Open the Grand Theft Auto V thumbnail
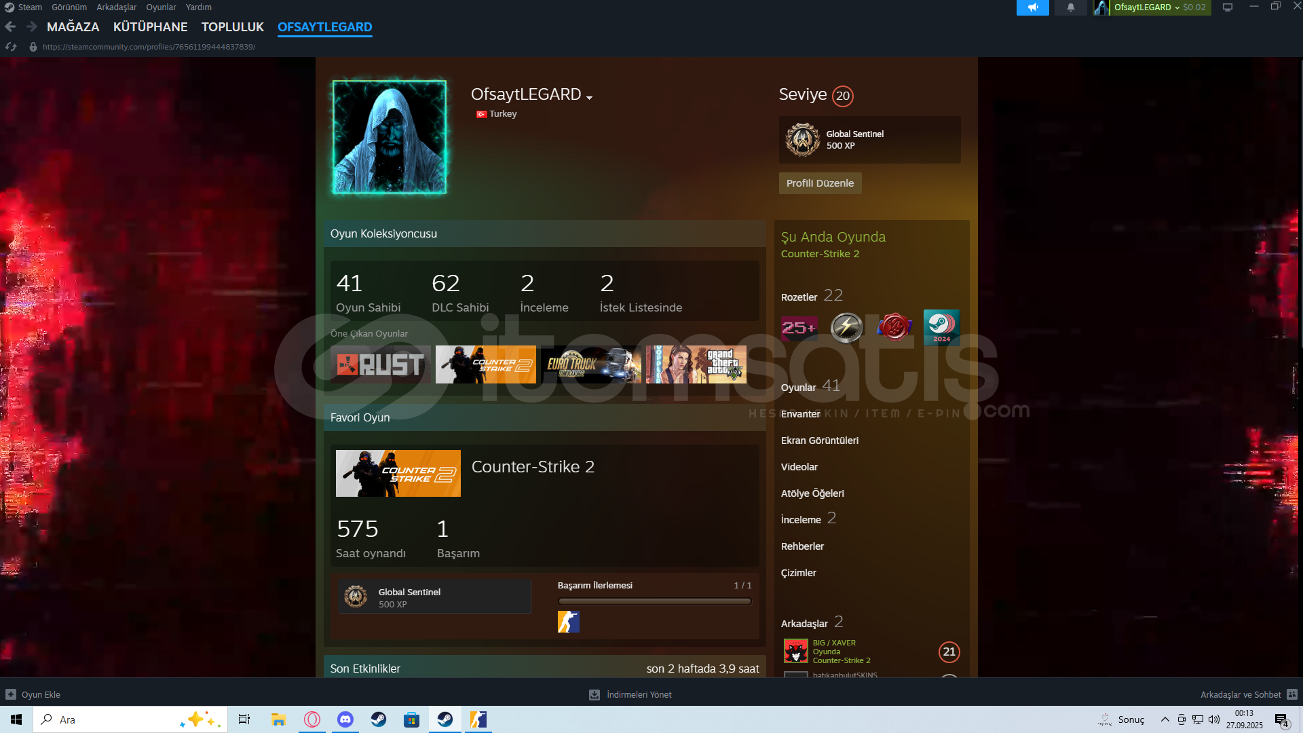 696,364
